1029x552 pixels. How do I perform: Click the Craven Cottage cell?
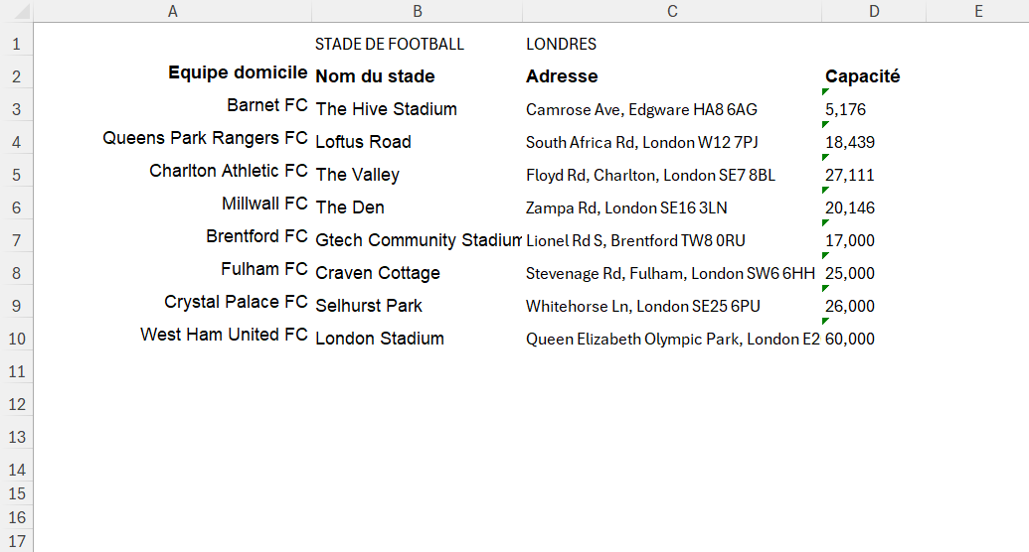click(378, 273)
